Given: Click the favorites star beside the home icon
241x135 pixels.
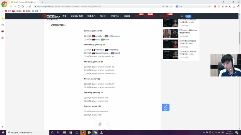Looking at the screenshot, I should (x=30, y=6).
